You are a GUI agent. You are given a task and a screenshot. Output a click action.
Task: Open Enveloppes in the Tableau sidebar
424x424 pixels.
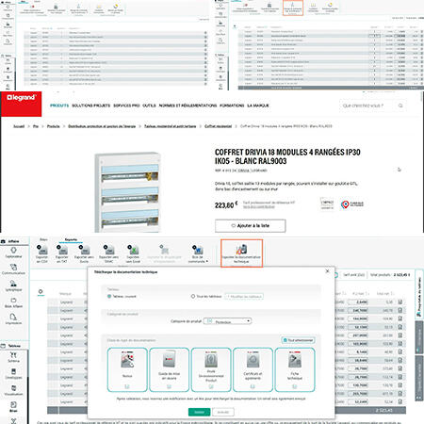point(13,374)
